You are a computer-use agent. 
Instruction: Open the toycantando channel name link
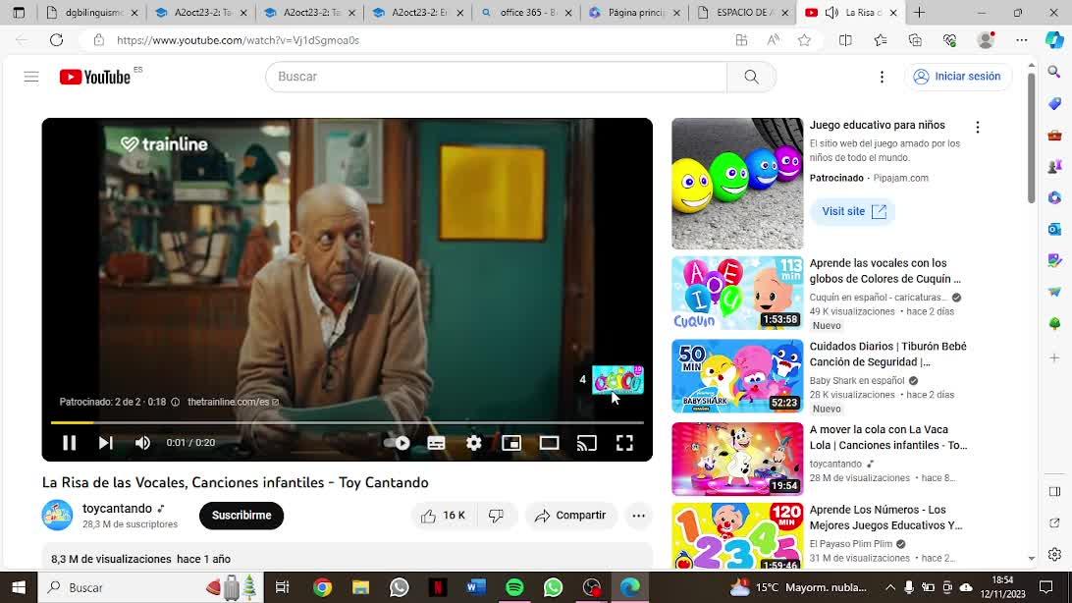117,508
